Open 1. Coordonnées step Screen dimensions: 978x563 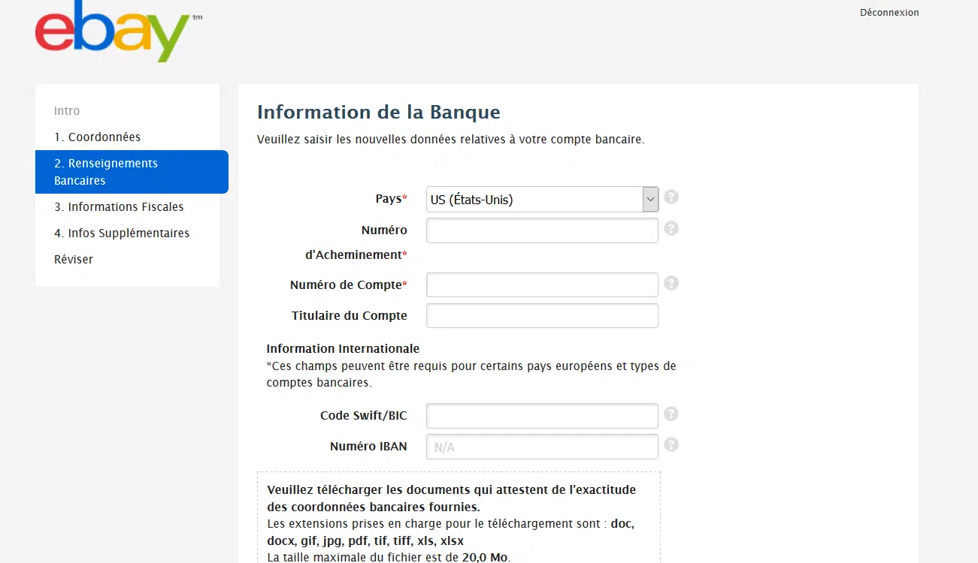[x=97, y=137]
